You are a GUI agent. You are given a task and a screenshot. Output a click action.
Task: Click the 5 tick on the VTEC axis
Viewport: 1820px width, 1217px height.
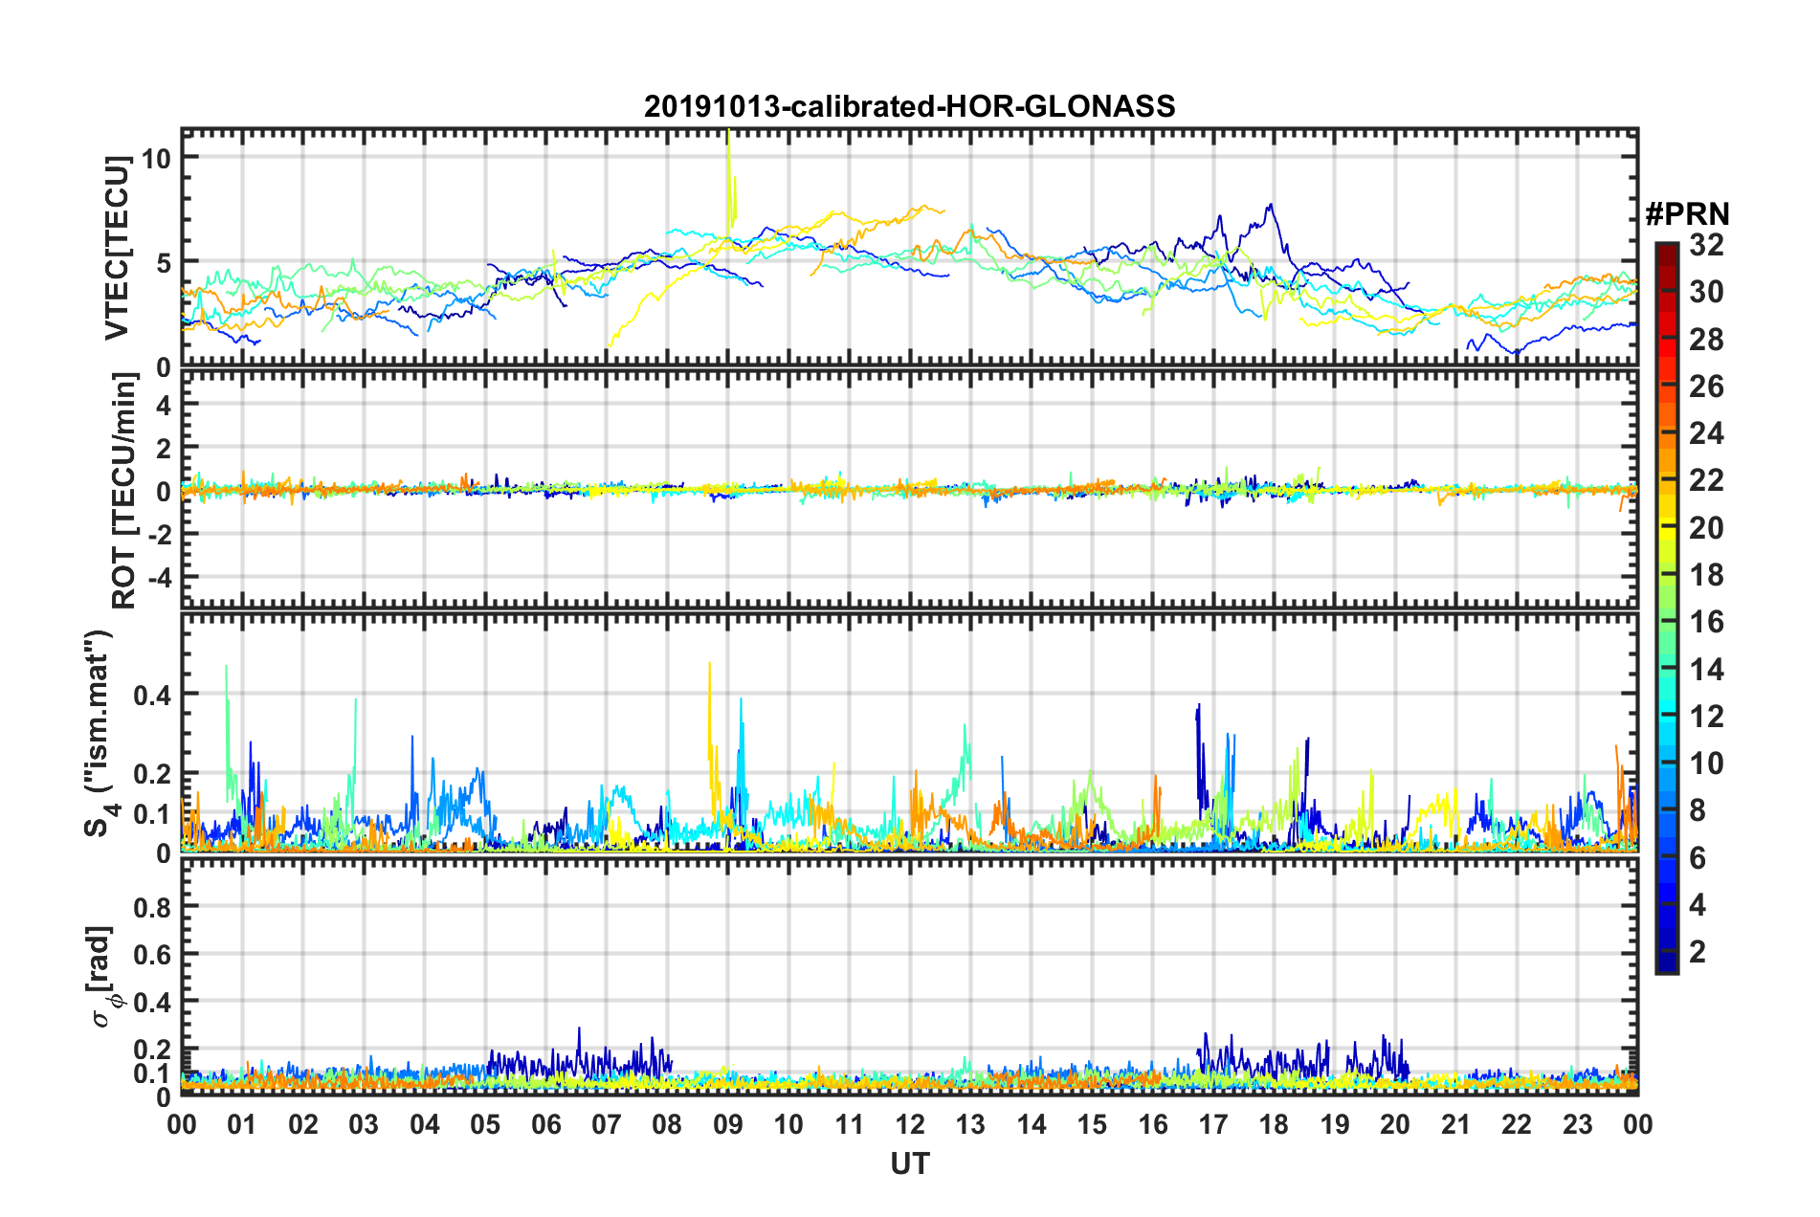click(164, 262)
